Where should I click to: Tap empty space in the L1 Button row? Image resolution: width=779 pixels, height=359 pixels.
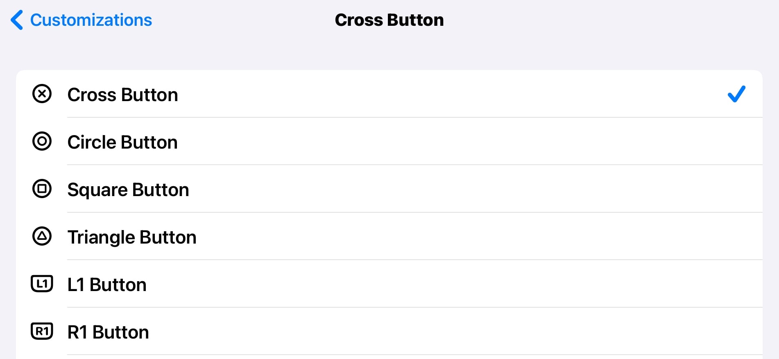tap(451, 284)
